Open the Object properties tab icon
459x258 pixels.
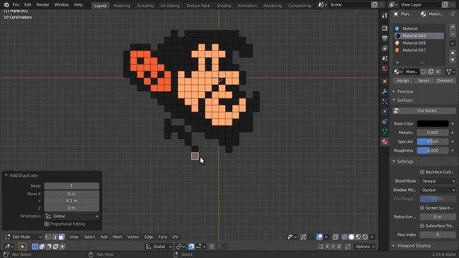point(384,81)
